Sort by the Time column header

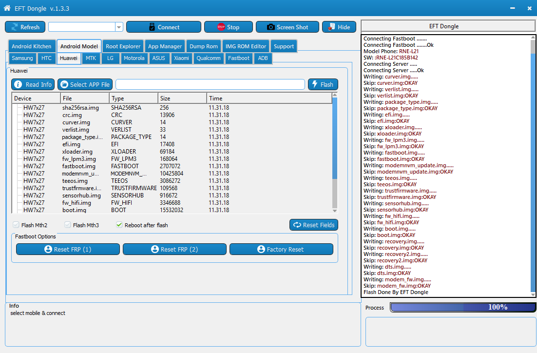[x=269, y=98]
